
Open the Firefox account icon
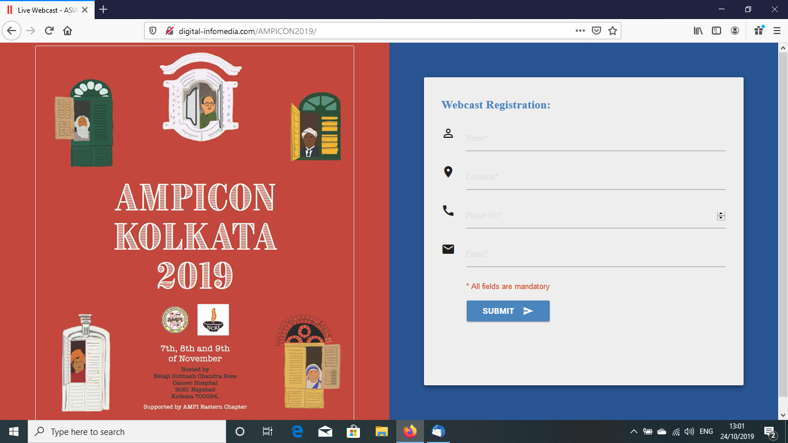735,31
